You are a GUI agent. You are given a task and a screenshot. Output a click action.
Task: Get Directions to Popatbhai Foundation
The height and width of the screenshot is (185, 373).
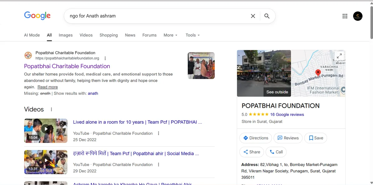point(256,138)
